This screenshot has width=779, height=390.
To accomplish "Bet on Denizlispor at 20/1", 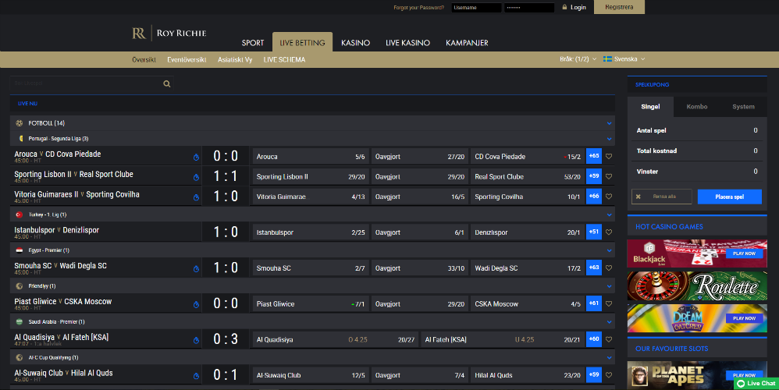I will pyautogui.click(x=528, y=232).
